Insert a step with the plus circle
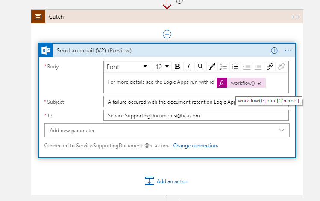The image size is (320, 201). pos(167,34)
